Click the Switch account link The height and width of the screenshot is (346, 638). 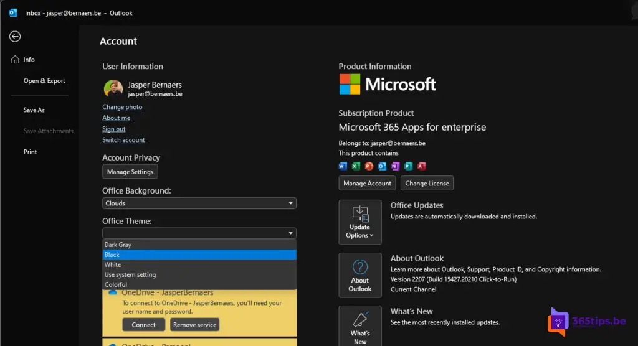(x=123, y=140)
